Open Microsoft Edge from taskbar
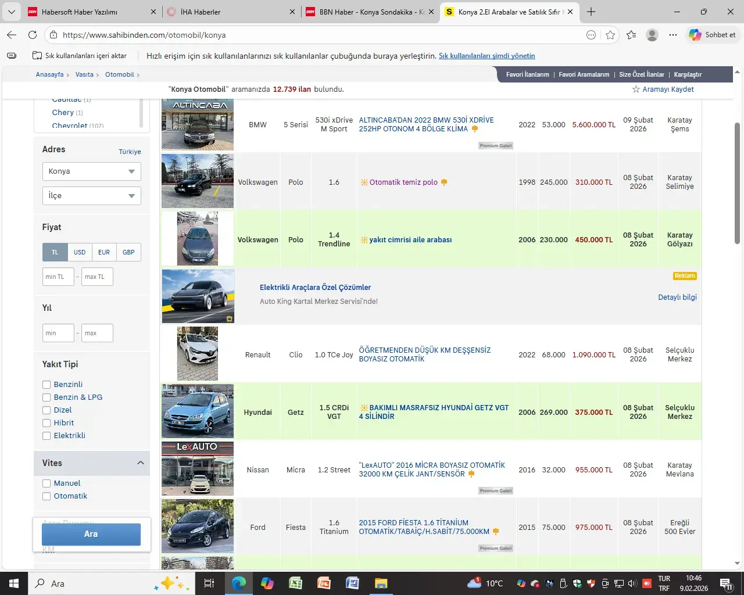The width and height of the screenshot is (744, 595). [238, 583]
